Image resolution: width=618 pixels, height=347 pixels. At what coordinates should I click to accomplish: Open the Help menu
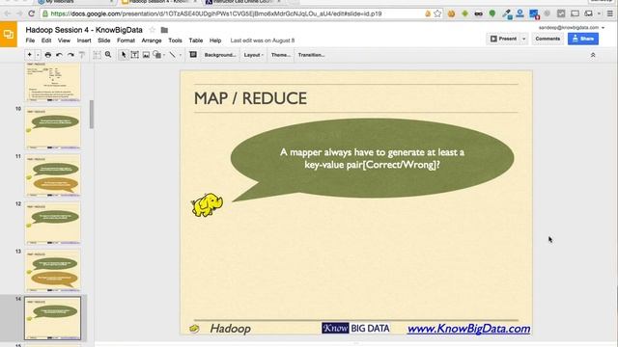(x=215, y=40)
